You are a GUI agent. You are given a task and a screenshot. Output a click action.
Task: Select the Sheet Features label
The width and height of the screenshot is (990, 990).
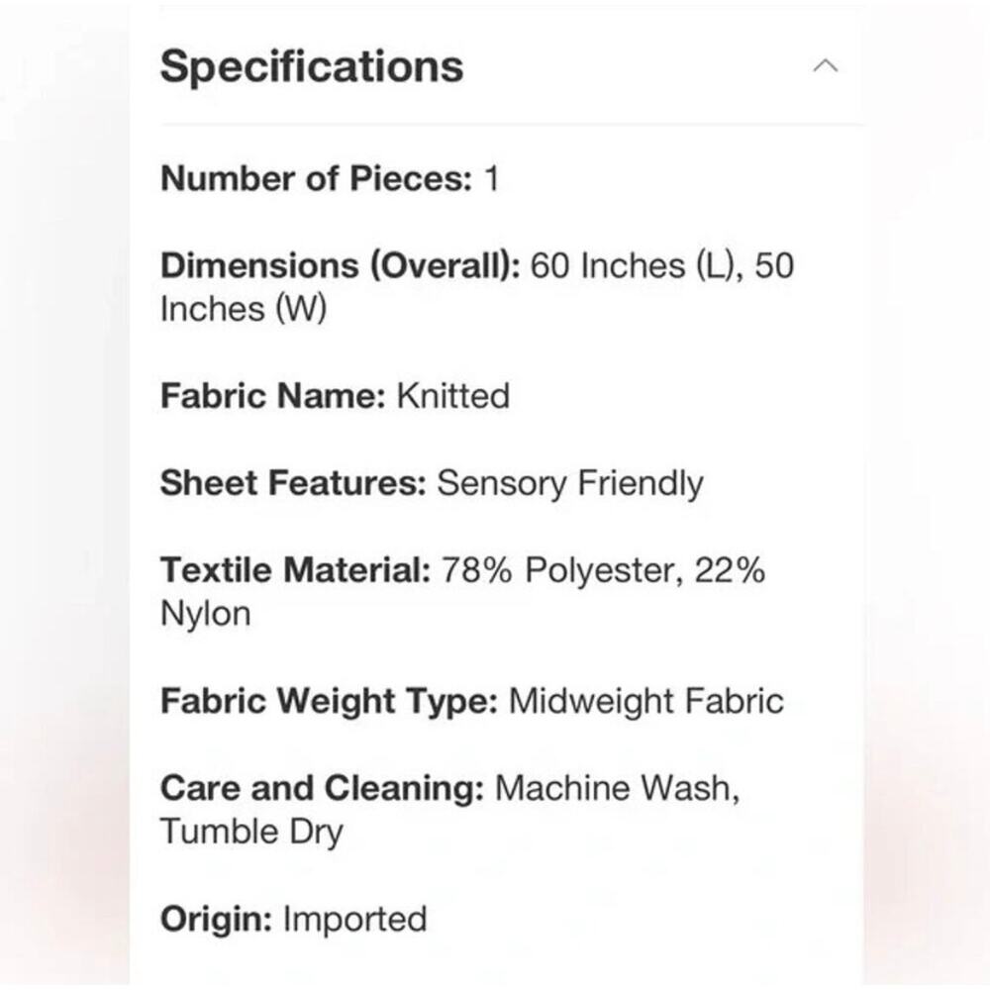click(x=294, y=483)
